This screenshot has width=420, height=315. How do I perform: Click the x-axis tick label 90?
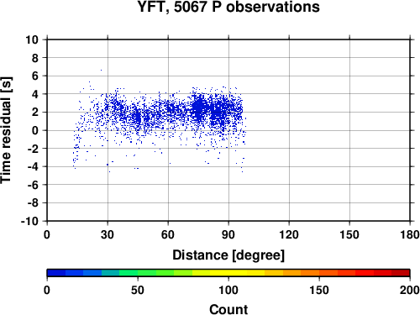click(228, 234)
